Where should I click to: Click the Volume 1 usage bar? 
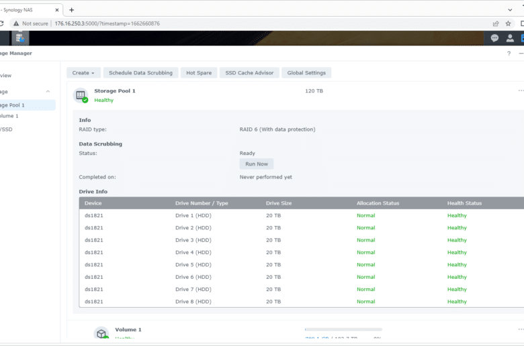click(x=343, y=329)
